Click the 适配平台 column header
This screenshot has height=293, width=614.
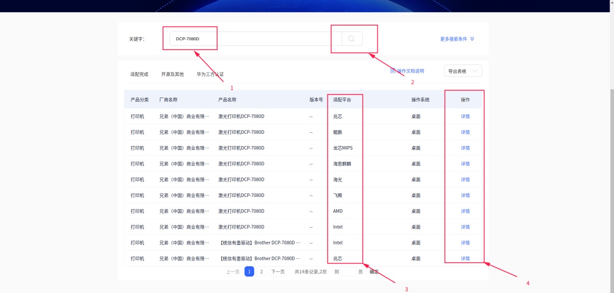click(x=342, y=99)
